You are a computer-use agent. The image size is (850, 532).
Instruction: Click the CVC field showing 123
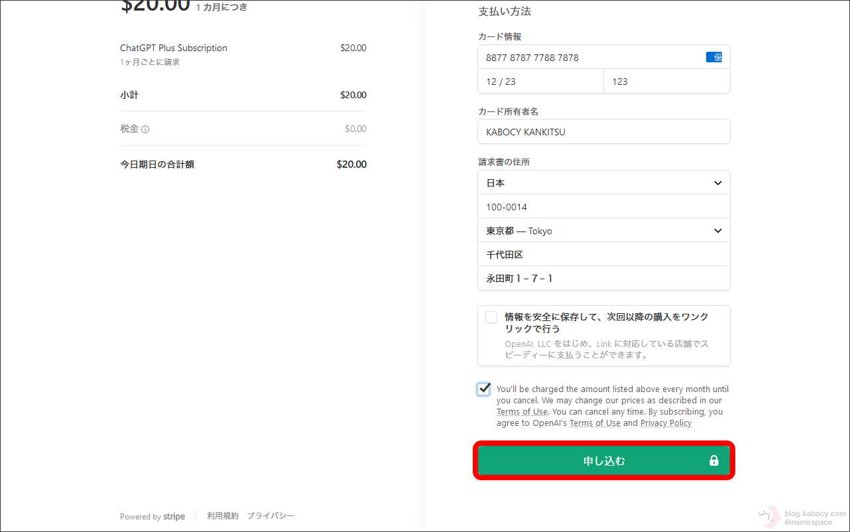coord(666,82)
